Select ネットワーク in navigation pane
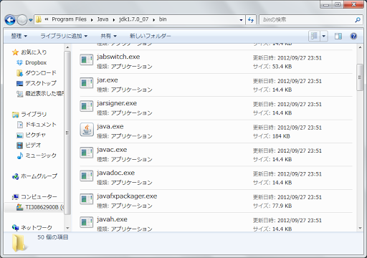 [32, 227]
